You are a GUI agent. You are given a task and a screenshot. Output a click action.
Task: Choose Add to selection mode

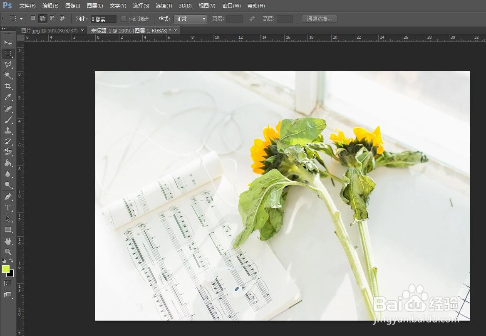[x=42, y=19]
